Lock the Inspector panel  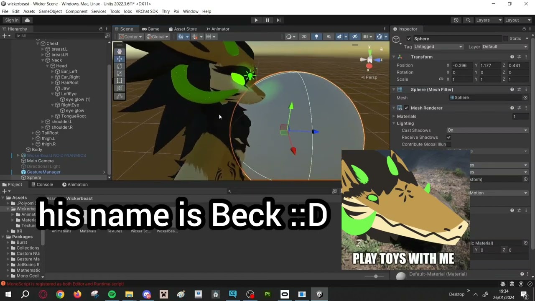[524, 29]
